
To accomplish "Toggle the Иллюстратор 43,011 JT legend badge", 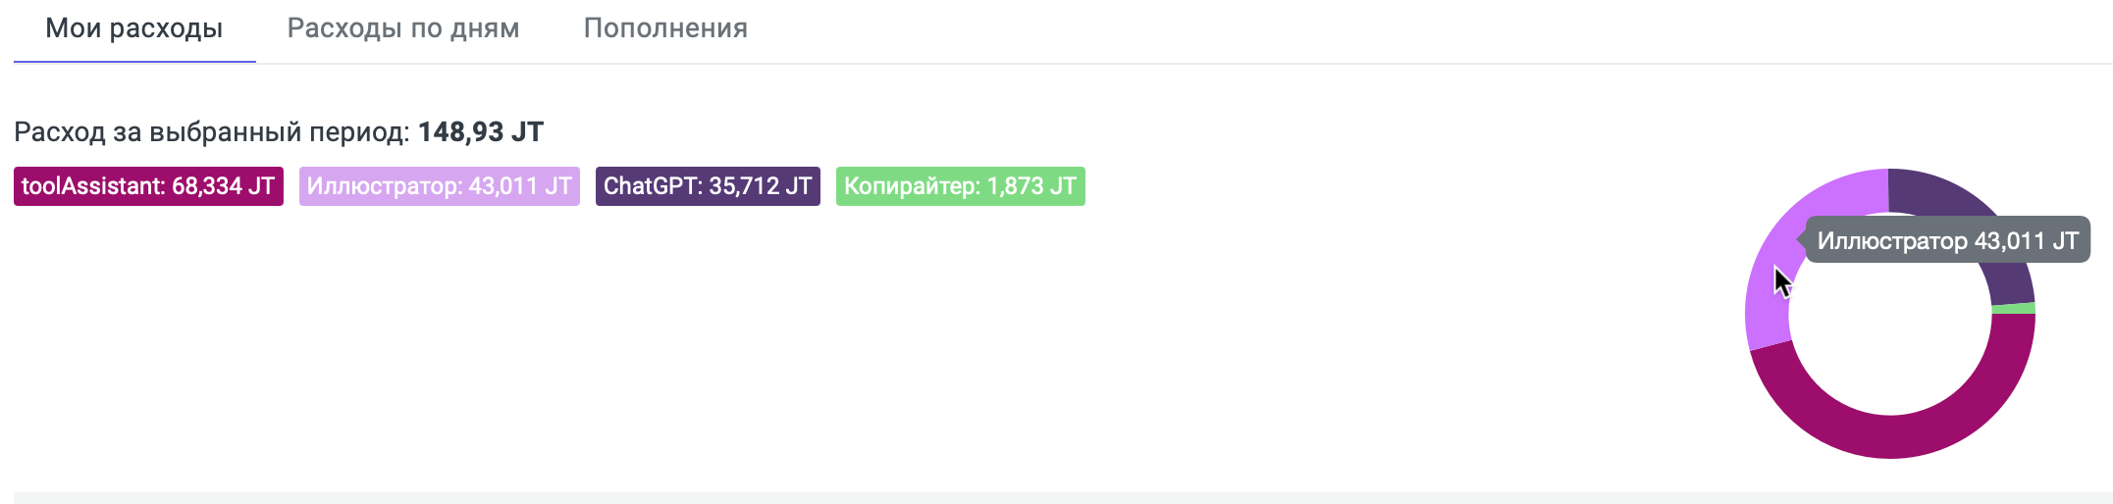I will click(439, 186).
